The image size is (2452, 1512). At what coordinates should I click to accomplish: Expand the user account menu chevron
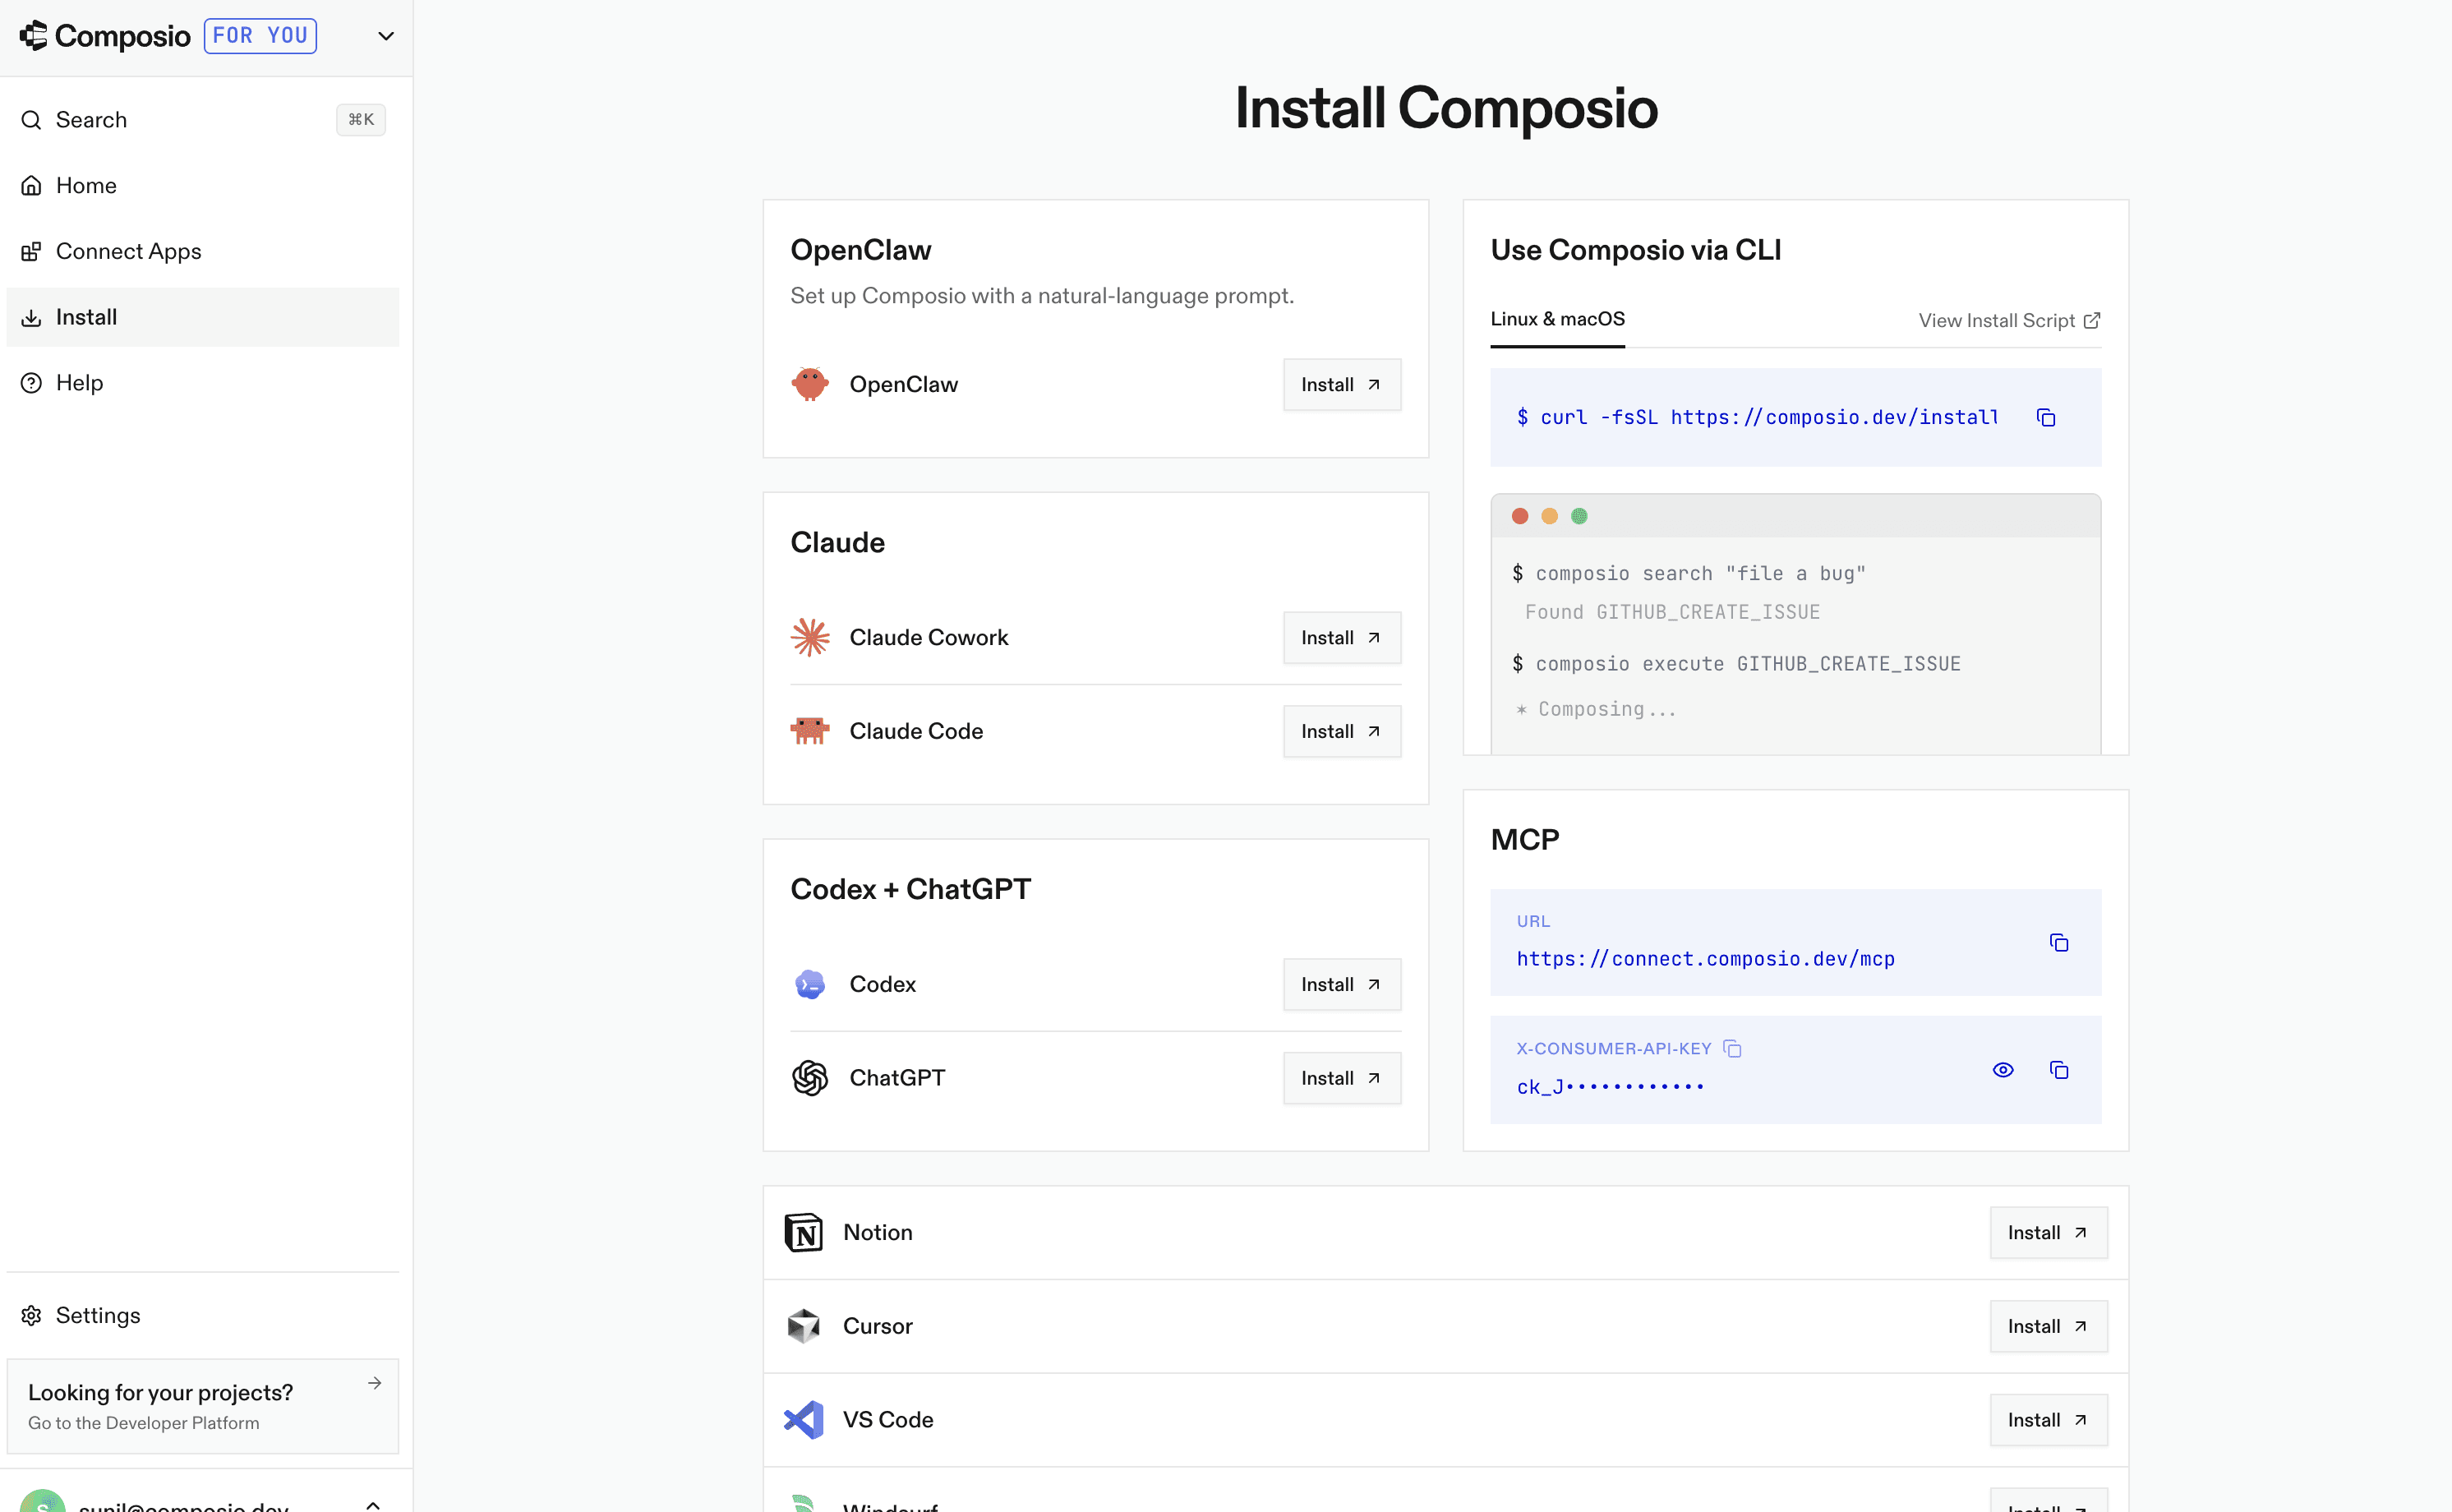click(373, 1504)
